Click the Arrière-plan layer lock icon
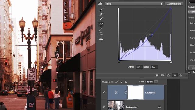Image resolution: width=195 pixels, height=110 pixels. 159,107
